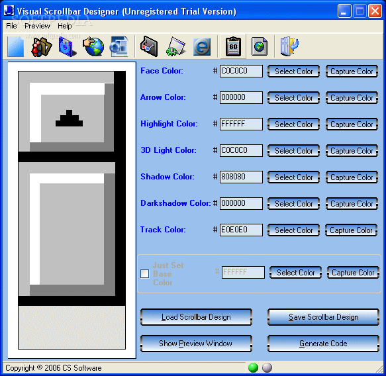Click the web page document globe icon
The width and height of the screenshot is (386, 376).
[x=119, y=46]
